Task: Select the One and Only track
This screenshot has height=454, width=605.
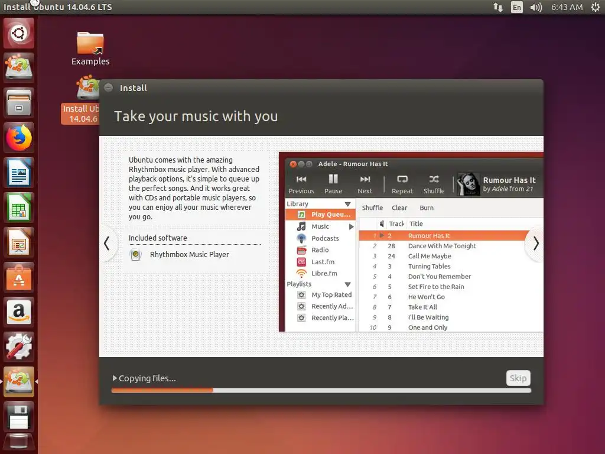Action: click(451, 327)
